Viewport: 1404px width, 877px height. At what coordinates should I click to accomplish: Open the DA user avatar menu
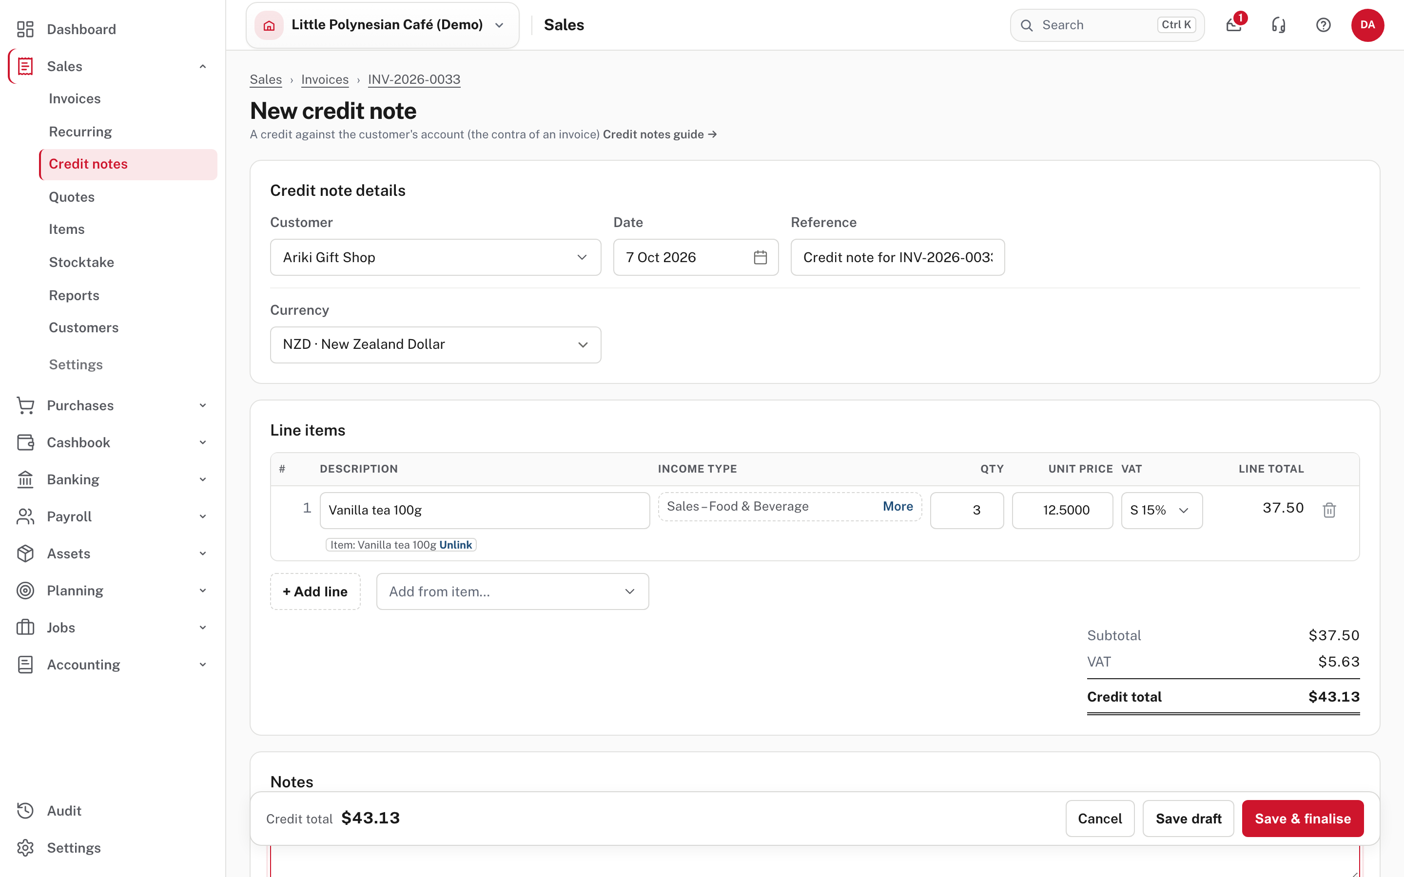1367,25
